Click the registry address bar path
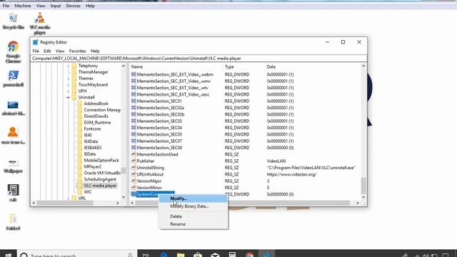The height and width of the screenshot is (257, 457). (199, 59)
